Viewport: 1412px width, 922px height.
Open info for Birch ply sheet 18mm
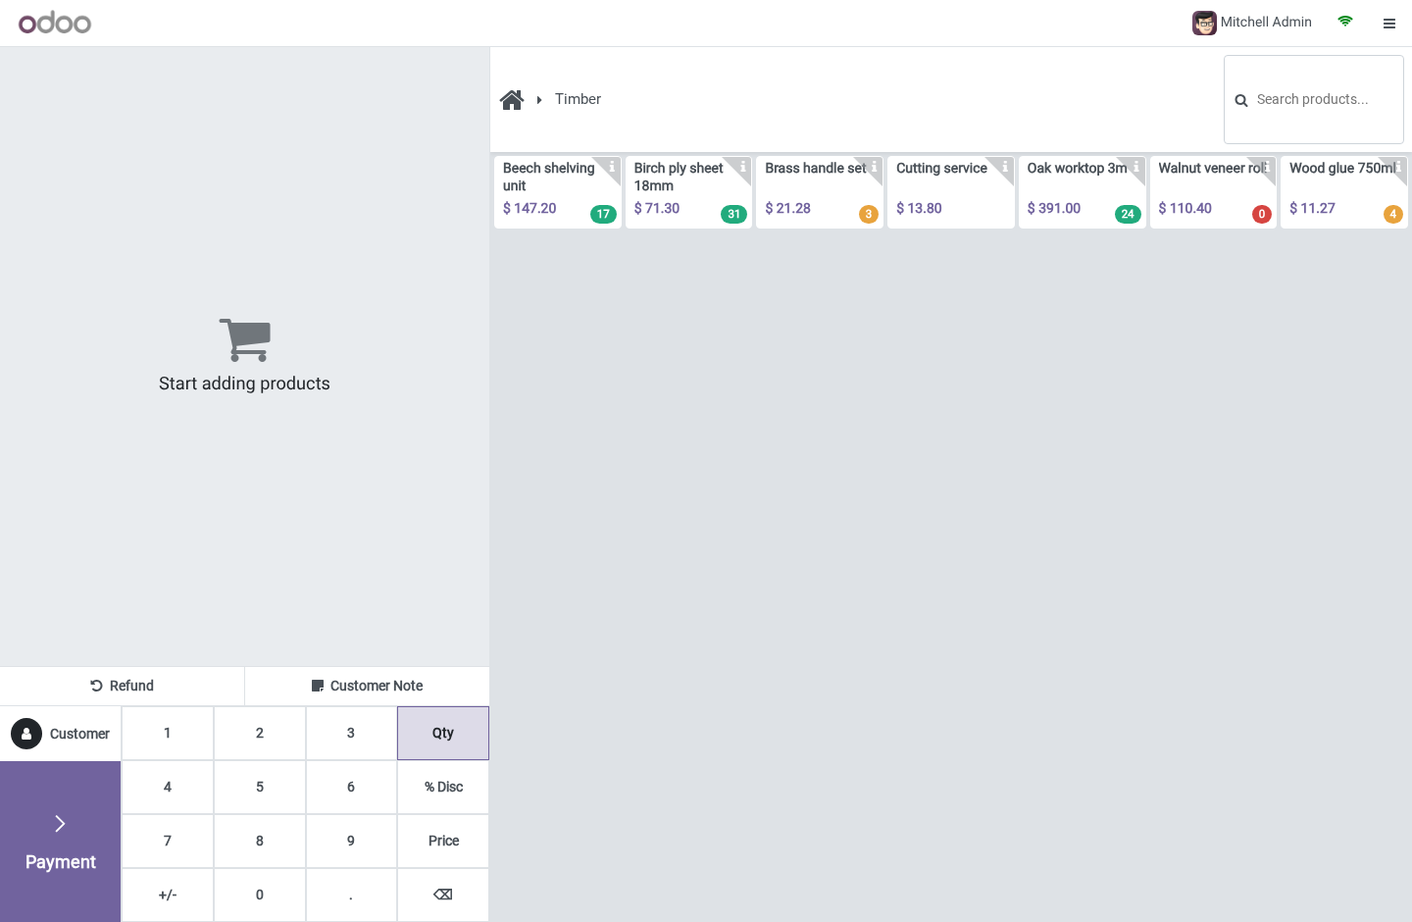tap(743, 167)
